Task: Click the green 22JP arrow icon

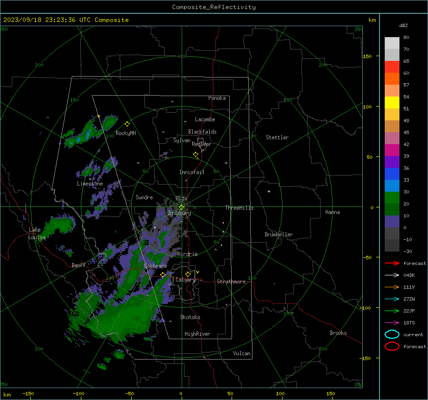Action: point(392,311)
